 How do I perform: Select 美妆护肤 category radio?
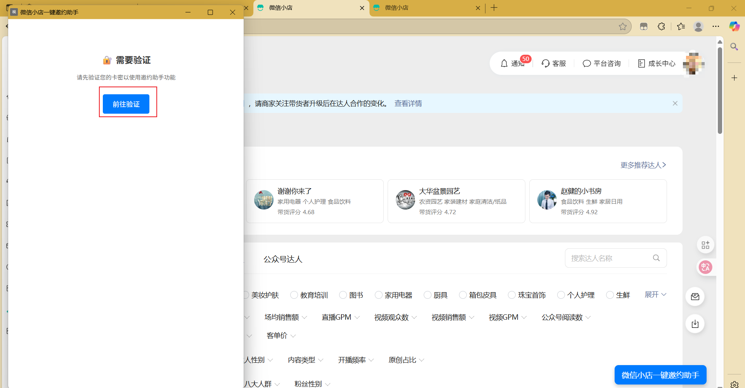(246, 295)
